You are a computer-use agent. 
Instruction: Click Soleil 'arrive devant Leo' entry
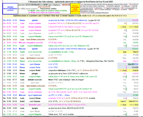[35, 52]
